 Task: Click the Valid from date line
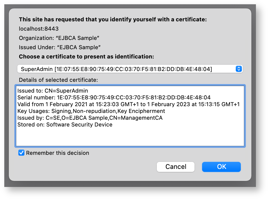click(128, 104)
